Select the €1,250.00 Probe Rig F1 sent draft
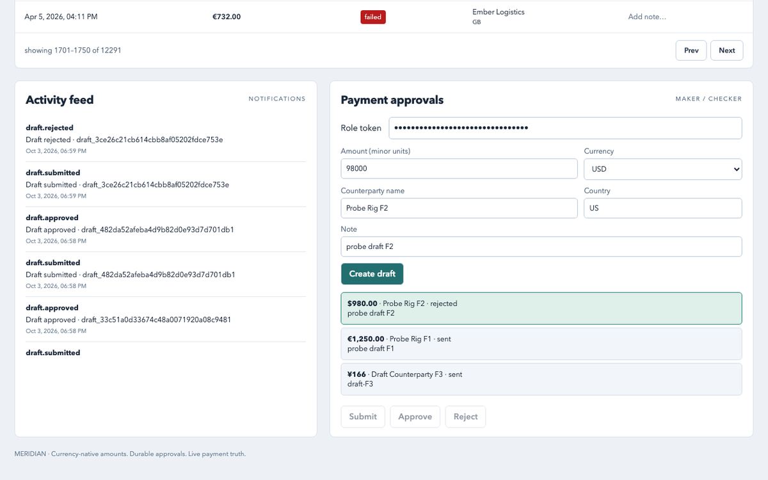The image size is (768, 480). tap(541, 344)
